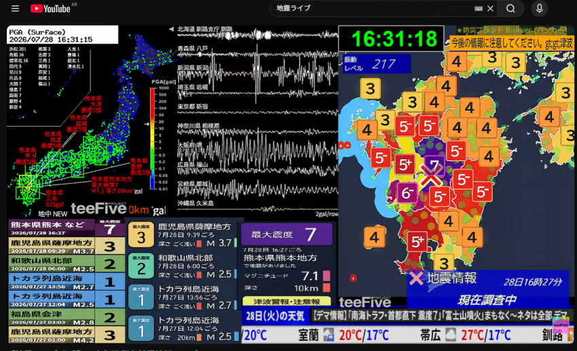The image size is (577, 351).
Task: Click the 2gal/row scale label
Action: [x=327, y=213]
